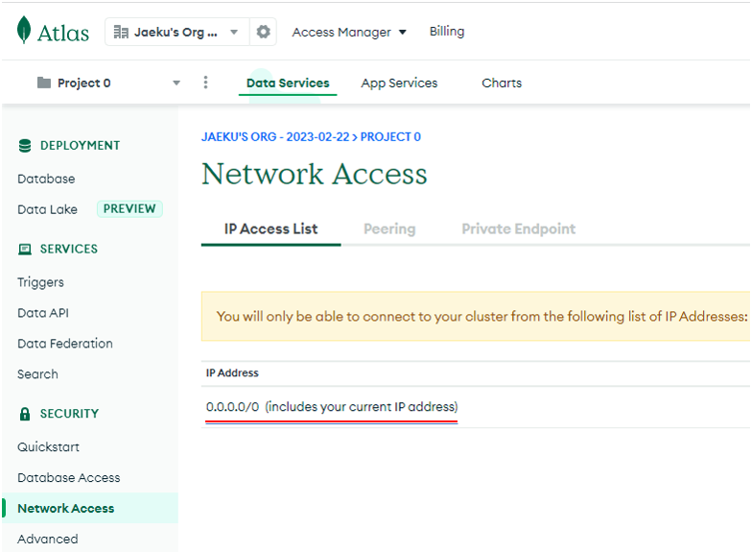Click the SERVICES section heading
The width and height of the screenshot is (751, 552).
69,249
